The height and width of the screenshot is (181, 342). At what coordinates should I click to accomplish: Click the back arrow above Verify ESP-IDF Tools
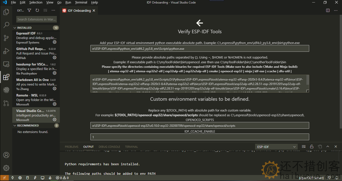(200, 23)
